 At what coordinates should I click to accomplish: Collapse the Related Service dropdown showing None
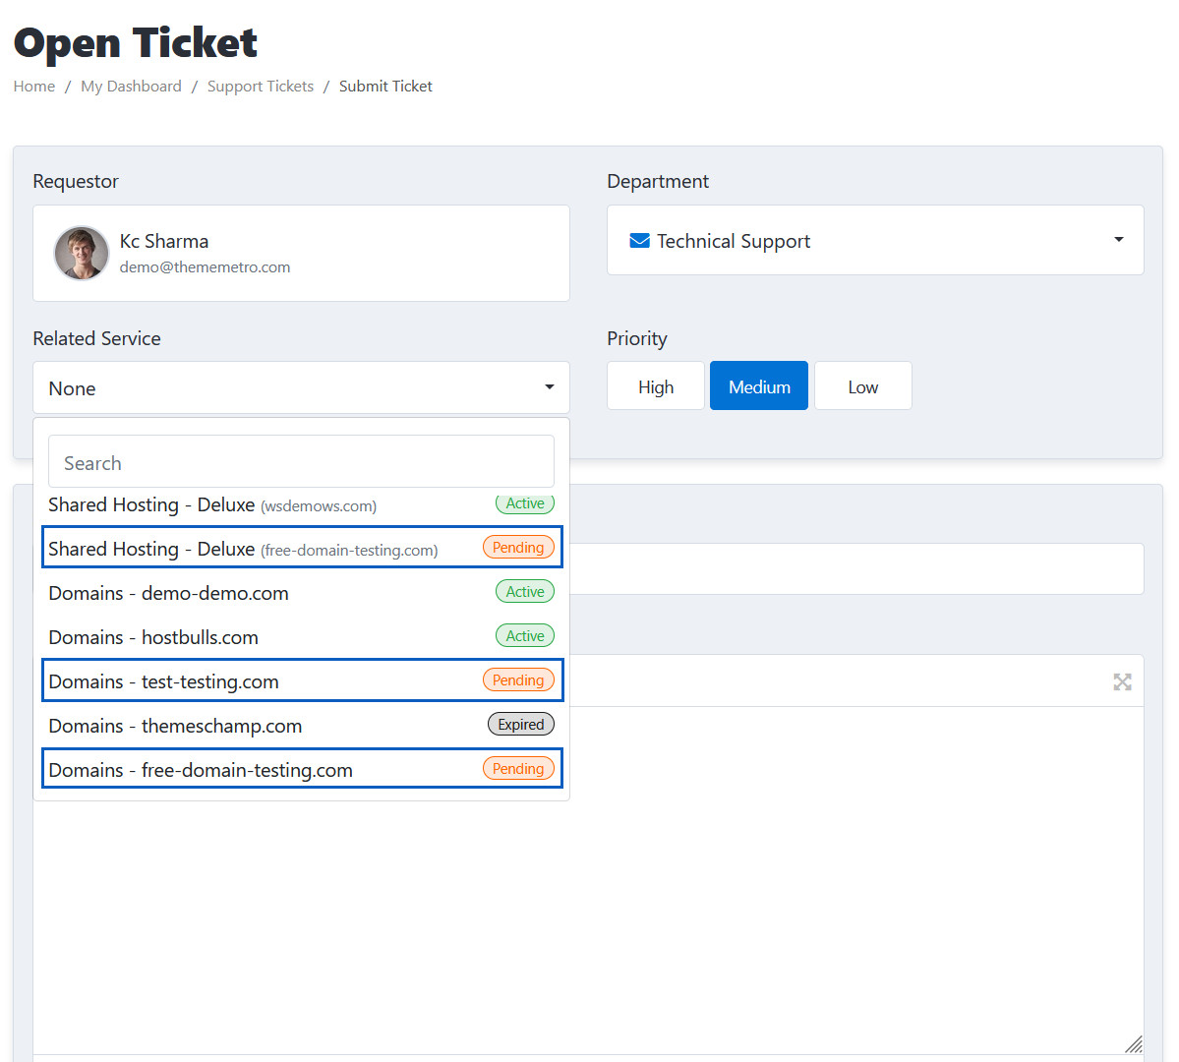[x=301, y=388]
